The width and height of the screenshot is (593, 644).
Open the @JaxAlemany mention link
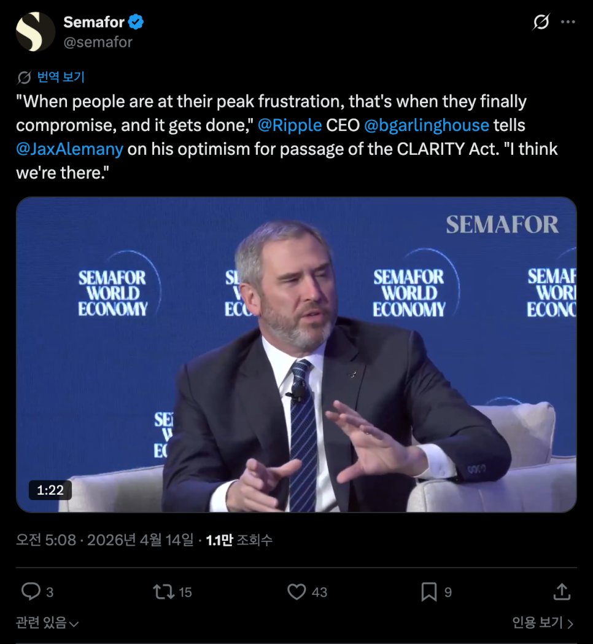[x=69, y=149]
